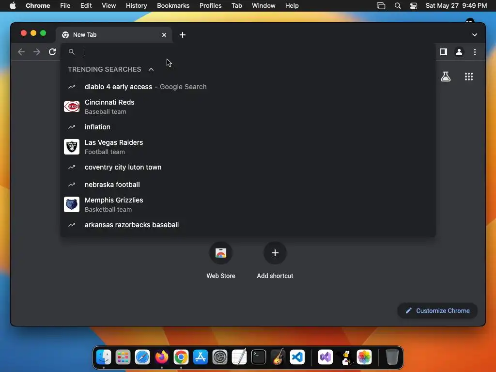Image resolution: width=496 pixels, height=372 pixels.
Task: Open Spotlight search in menu bar
Action: [398, 6]
